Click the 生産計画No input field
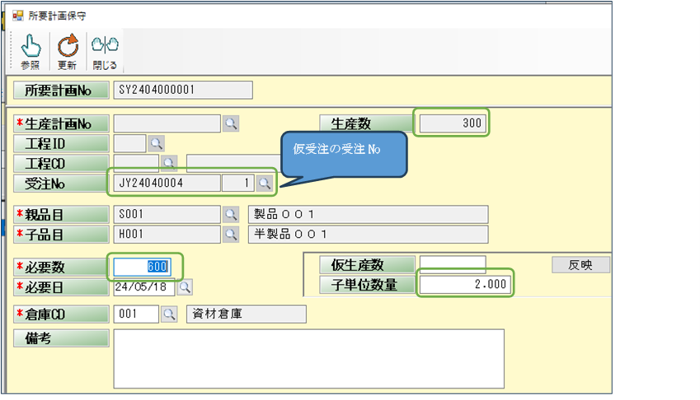Image resolution: width=700 pixels, height=400 pixels. click(167, 123)
